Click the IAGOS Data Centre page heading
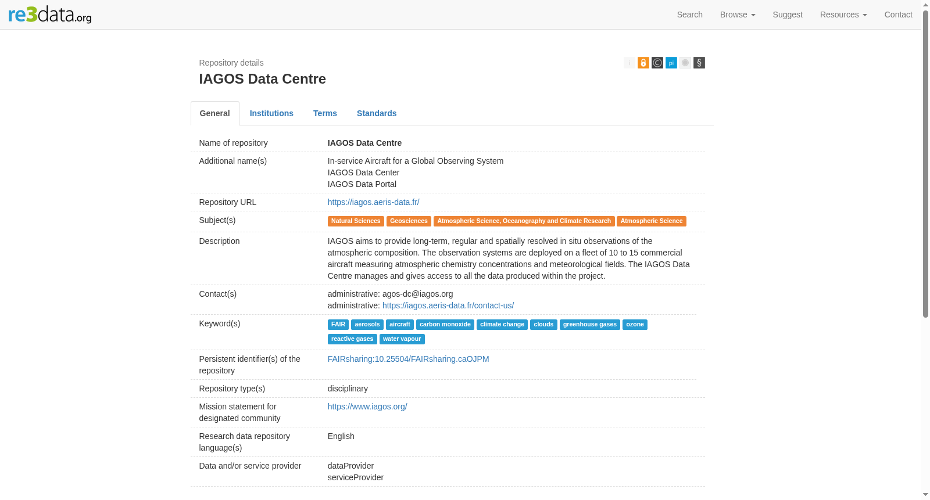The width and height of the screenshot is (930, 500). (263, 79)
